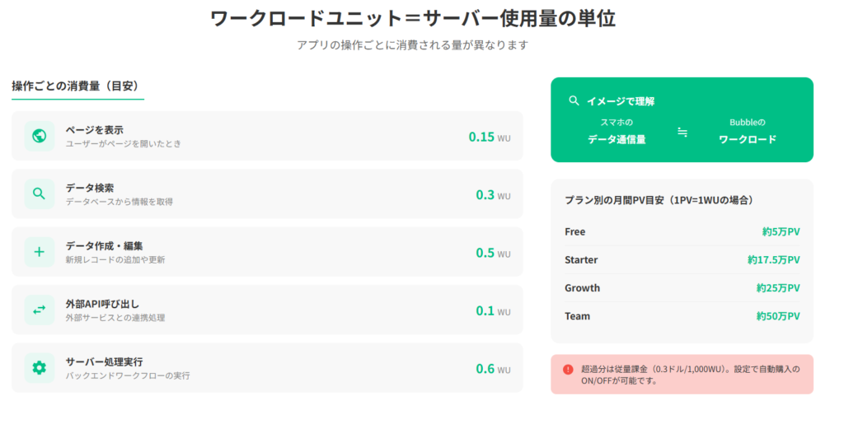Select the 0.3 WU consumption value
844x424 pixels.
492,195
